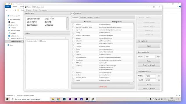
Task: Open Photoshop from the taskbar
Action: pyautogui.click(x=64, y=99)
